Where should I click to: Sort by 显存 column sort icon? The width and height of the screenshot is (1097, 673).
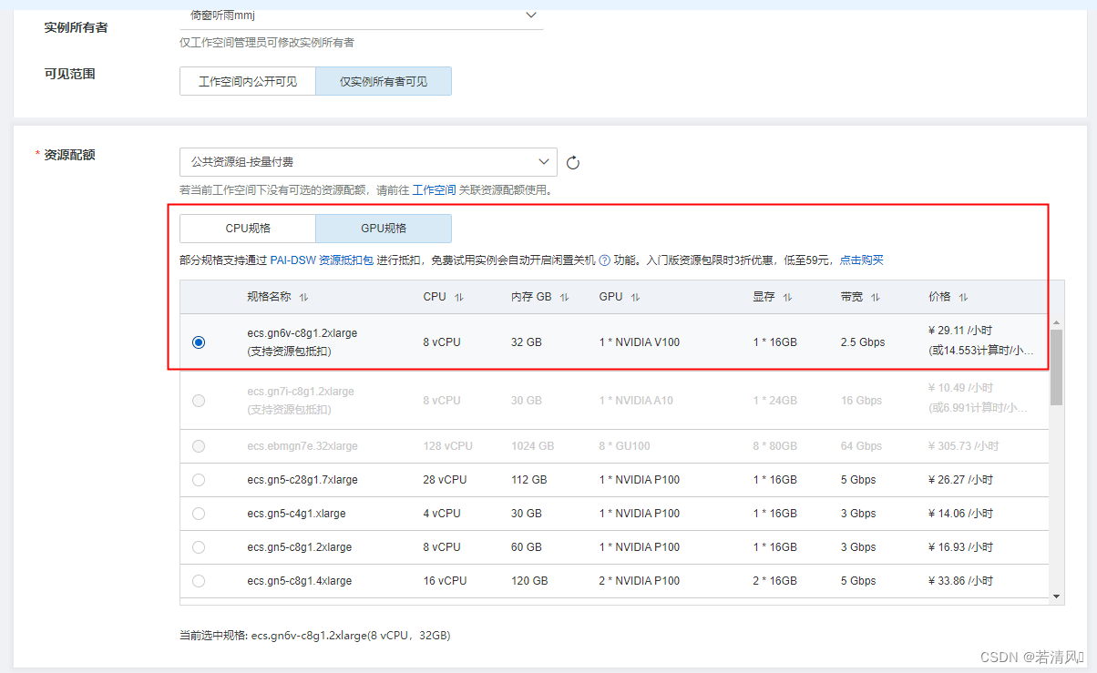coord(787,297)
